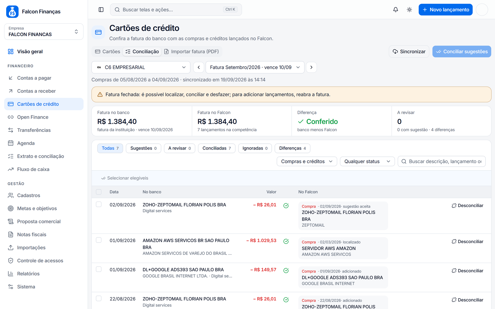Open the Fatura Setembro/2026 dropdown
Viewport: 495px width, 309px height.
point(255,67)
